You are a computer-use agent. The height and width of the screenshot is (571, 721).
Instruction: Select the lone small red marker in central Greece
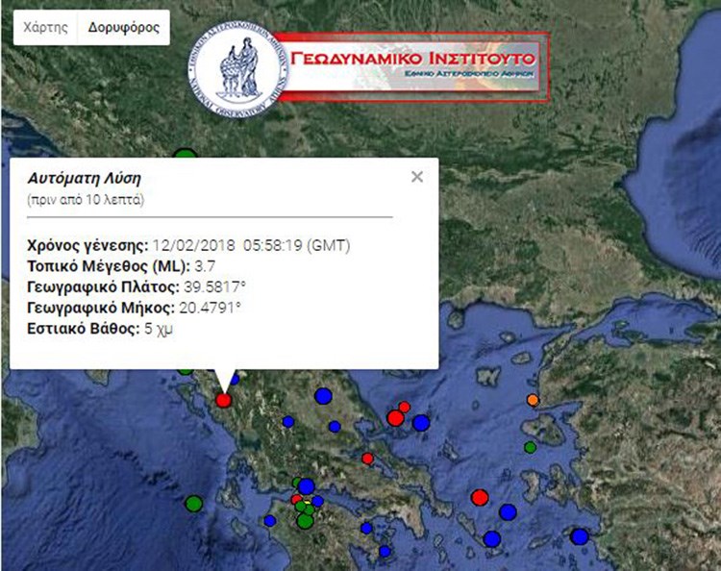(x=367, y=459)
